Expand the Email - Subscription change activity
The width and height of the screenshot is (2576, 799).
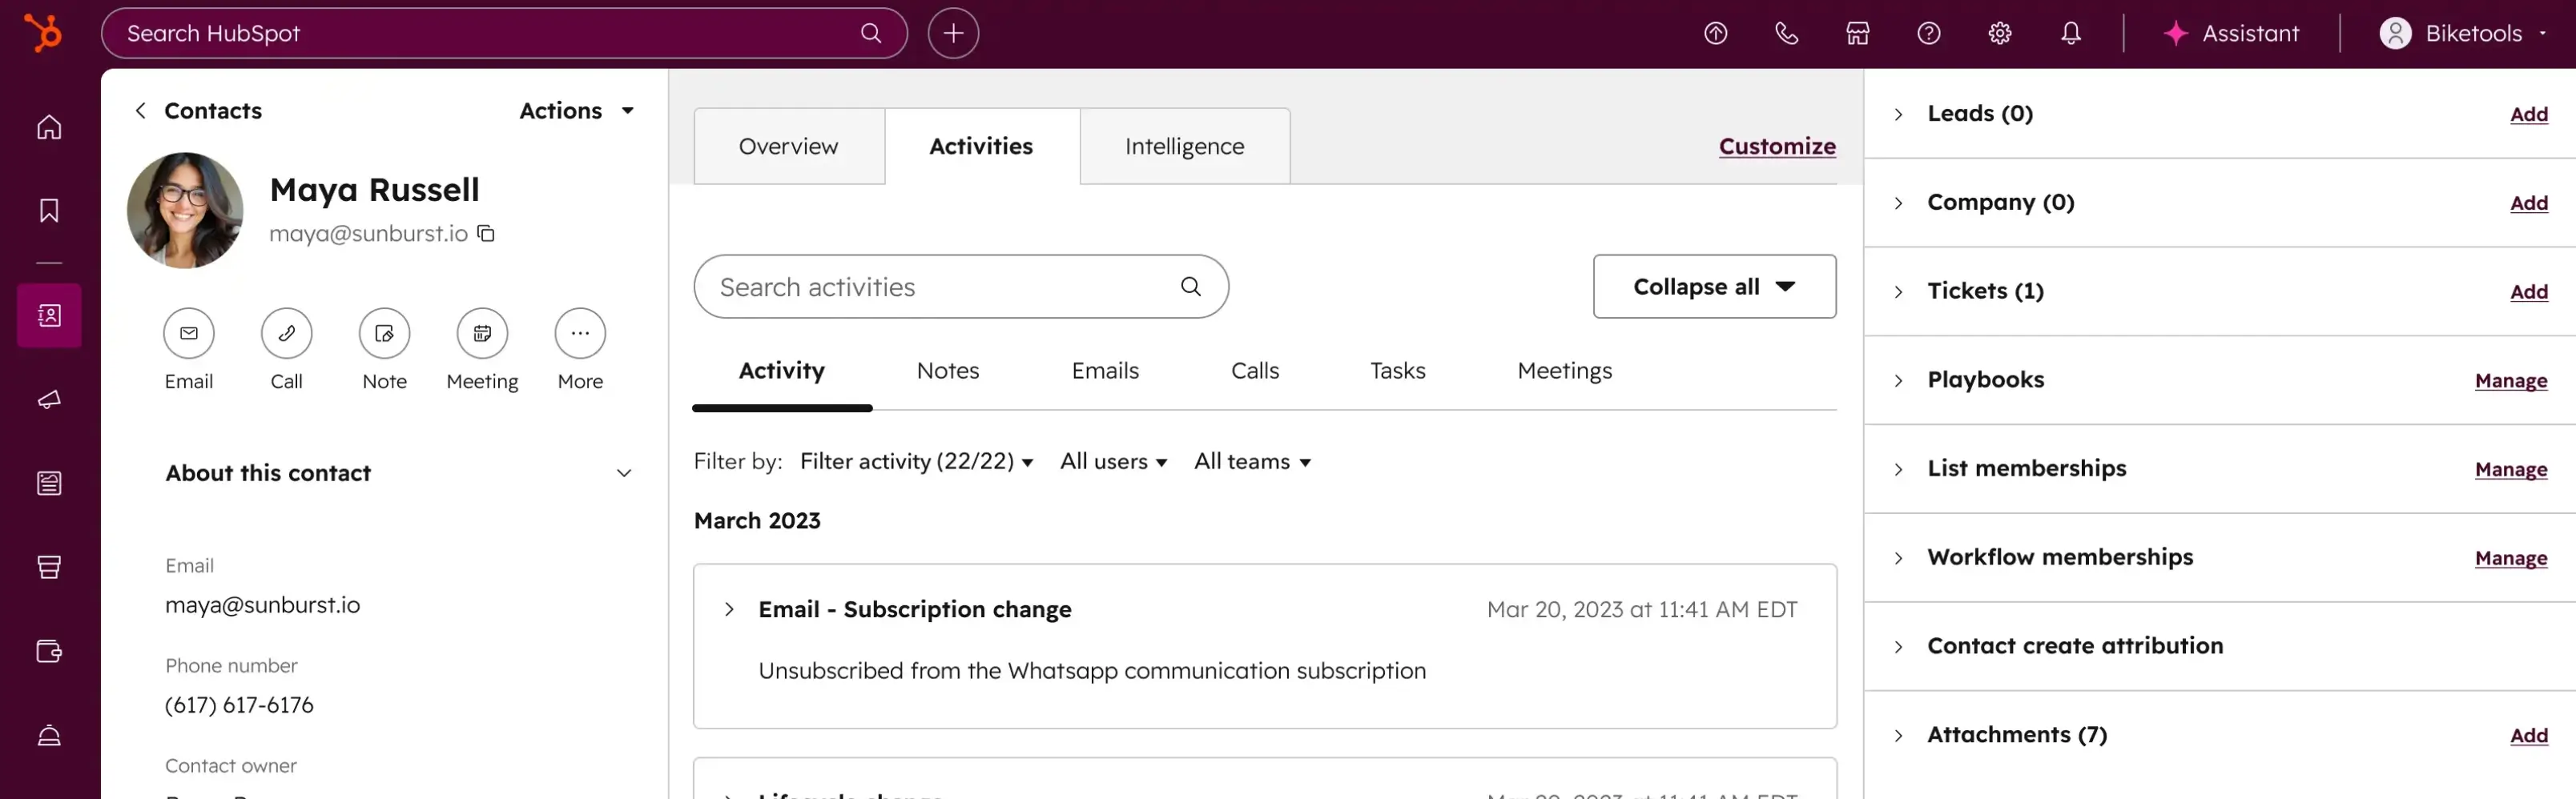click(x=728, y=609)
